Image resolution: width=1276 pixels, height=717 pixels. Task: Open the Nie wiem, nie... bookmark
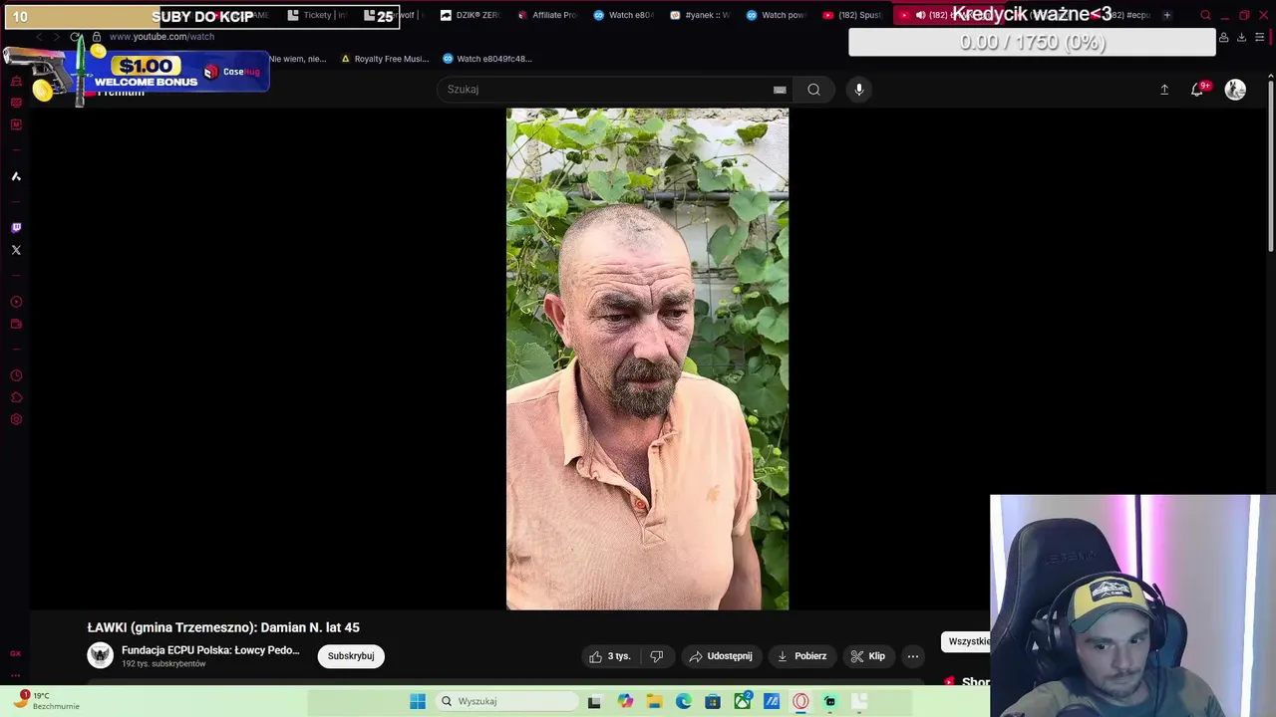(x=297, y=59)
